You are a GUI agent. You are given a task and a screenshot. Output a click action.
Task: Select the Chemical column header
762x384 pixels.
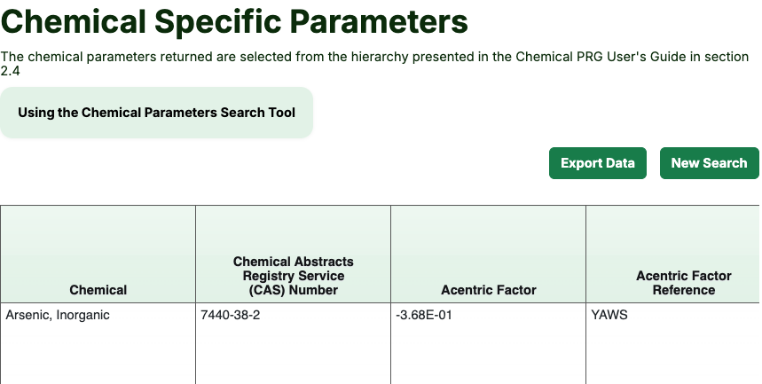pos(98,290)
